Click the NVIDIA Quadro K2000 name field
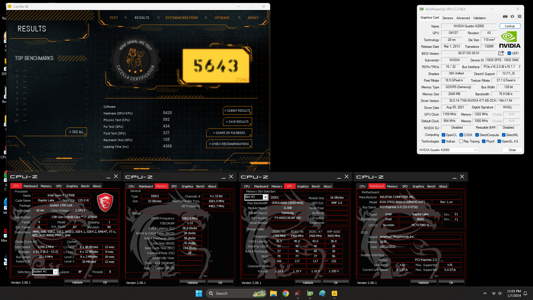This screenshot has height=300, width=533. (x=469, y=26)
